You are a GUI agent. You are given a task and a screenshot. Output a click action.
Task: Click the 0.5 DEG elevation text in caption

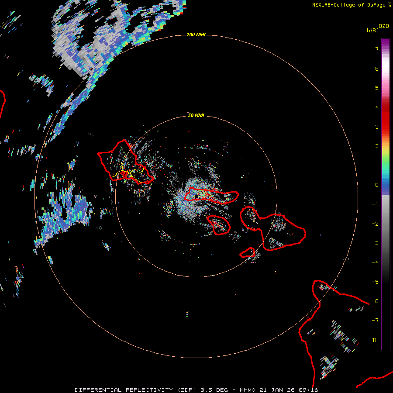click(214, 390)
